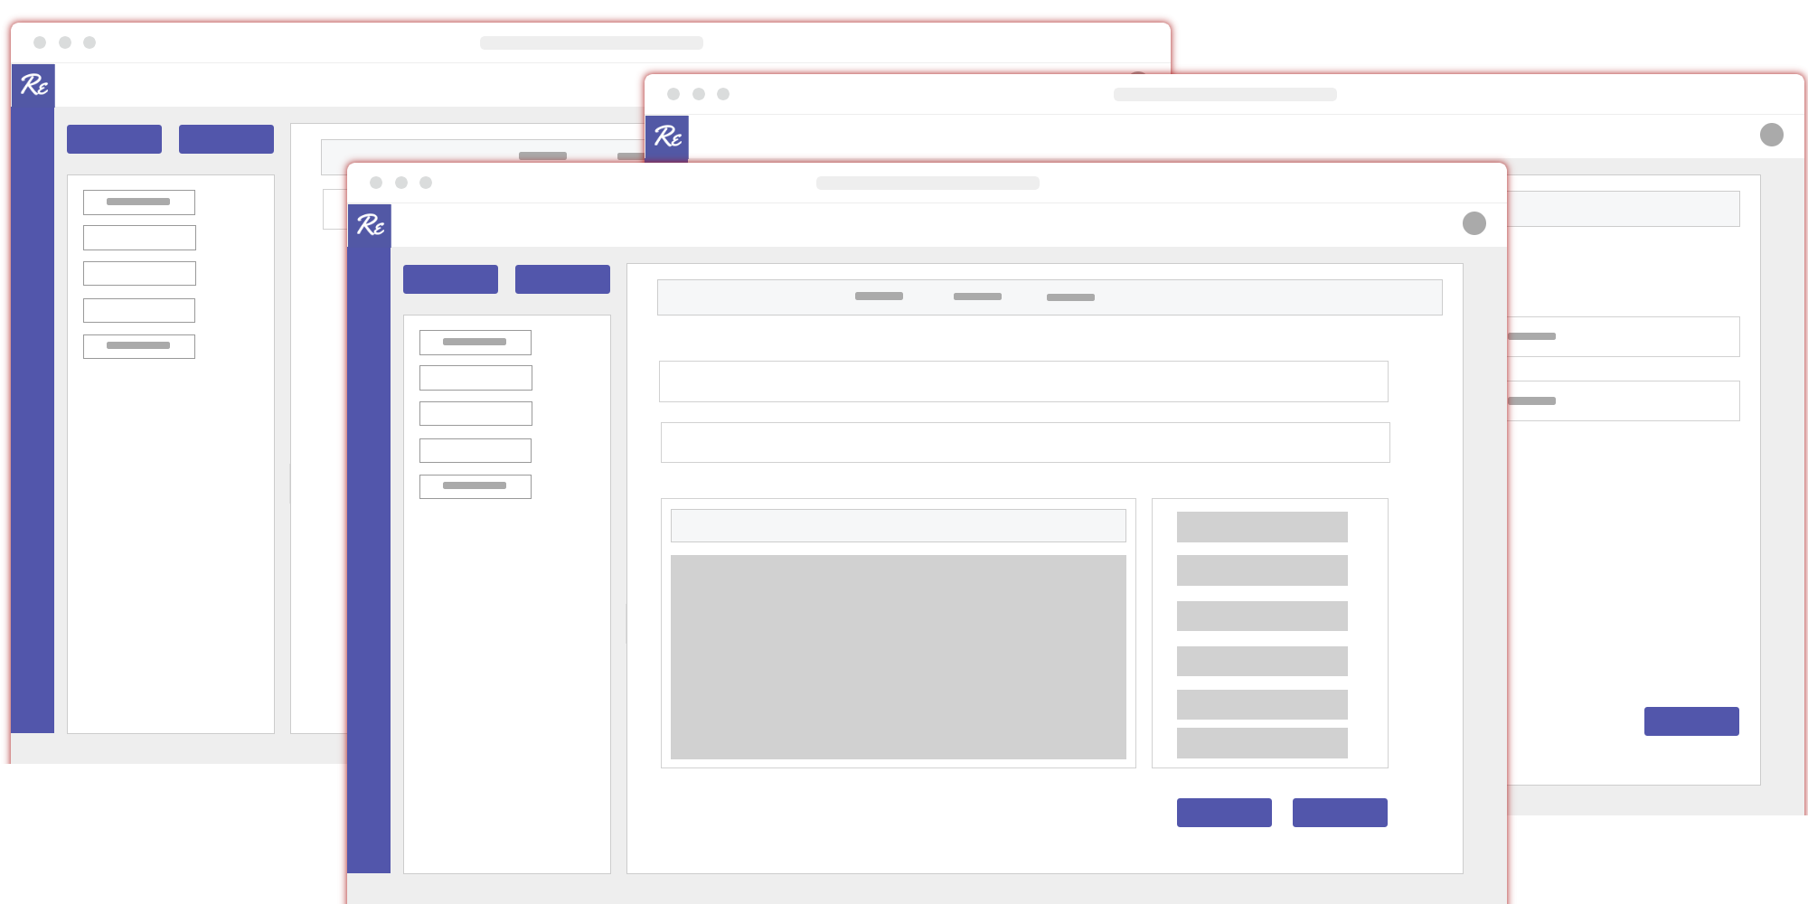Click the address bar of the back-left window
This screenshot has width=1808, height=904.
591,42
